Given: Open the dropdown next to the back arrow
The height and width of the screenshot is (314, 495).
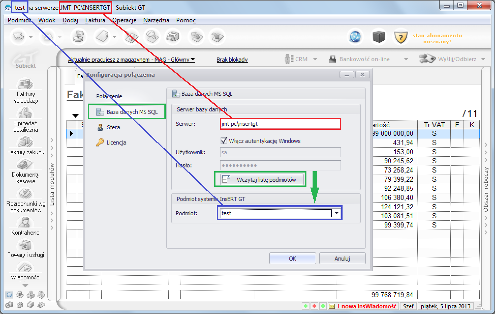Looking at the screenshot, I should click(x=31, y=37).
